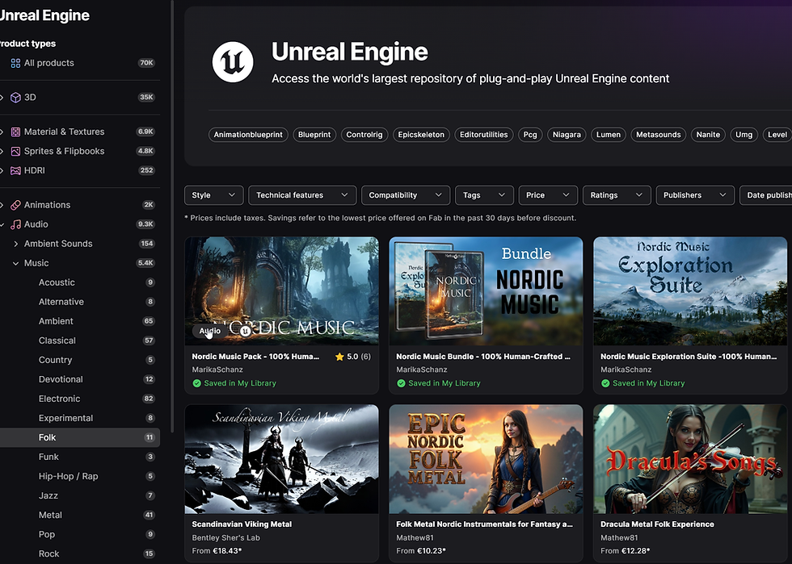Select the Nanite tag
Viewport: 792px width, 564px height.
coord(708,135)
